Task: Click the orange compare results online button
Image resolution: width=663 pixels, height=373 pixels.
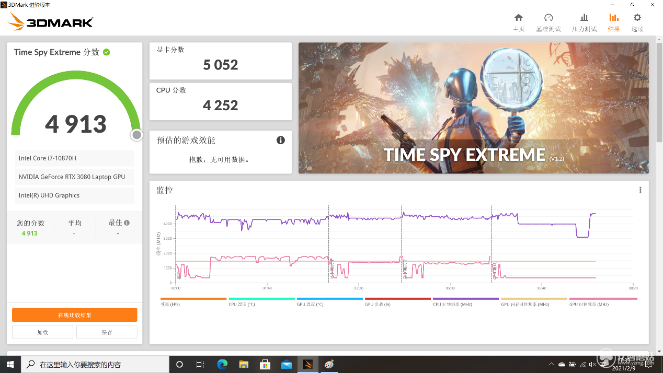Action: pyautogui.click(x=75, y=315)
